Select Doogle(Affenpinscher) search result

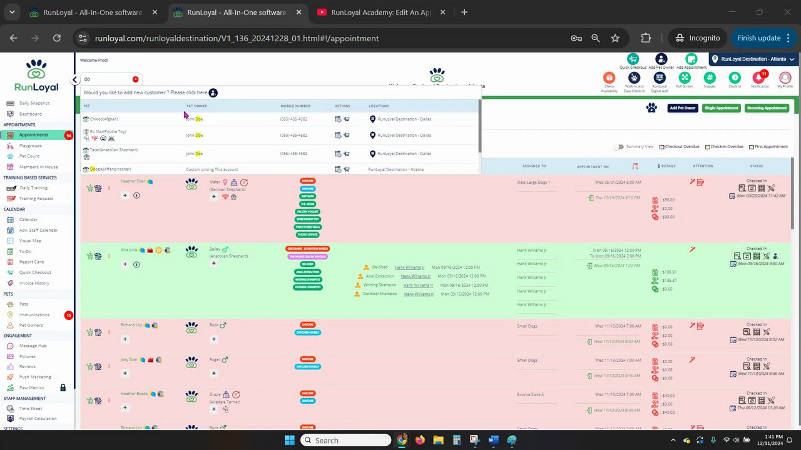pyautogui.click(x=110, y=169)
